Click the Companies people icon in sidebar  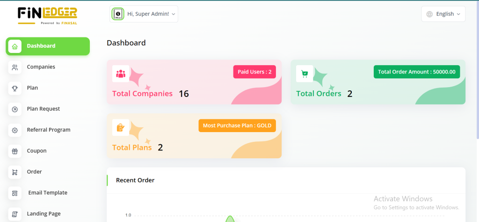[15, 67]
